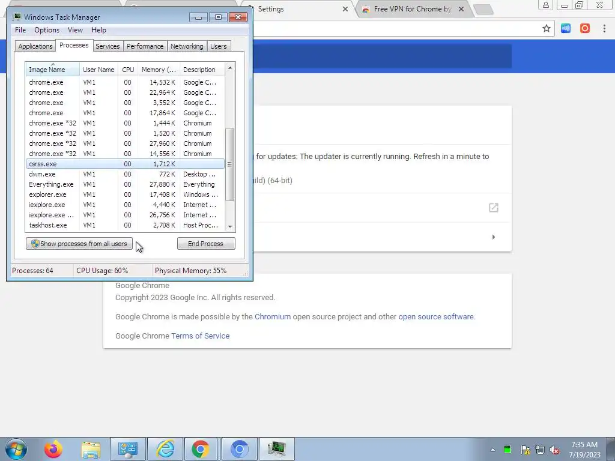Screen dimensions: 615x461
Task: Select chrome.exe using 22,964 K memory
Action: pos(125,92)
